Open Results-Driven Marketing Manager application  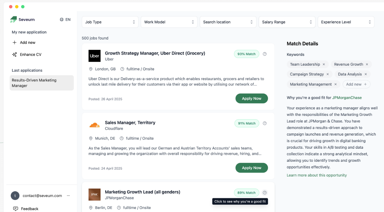tap(42, 83)
